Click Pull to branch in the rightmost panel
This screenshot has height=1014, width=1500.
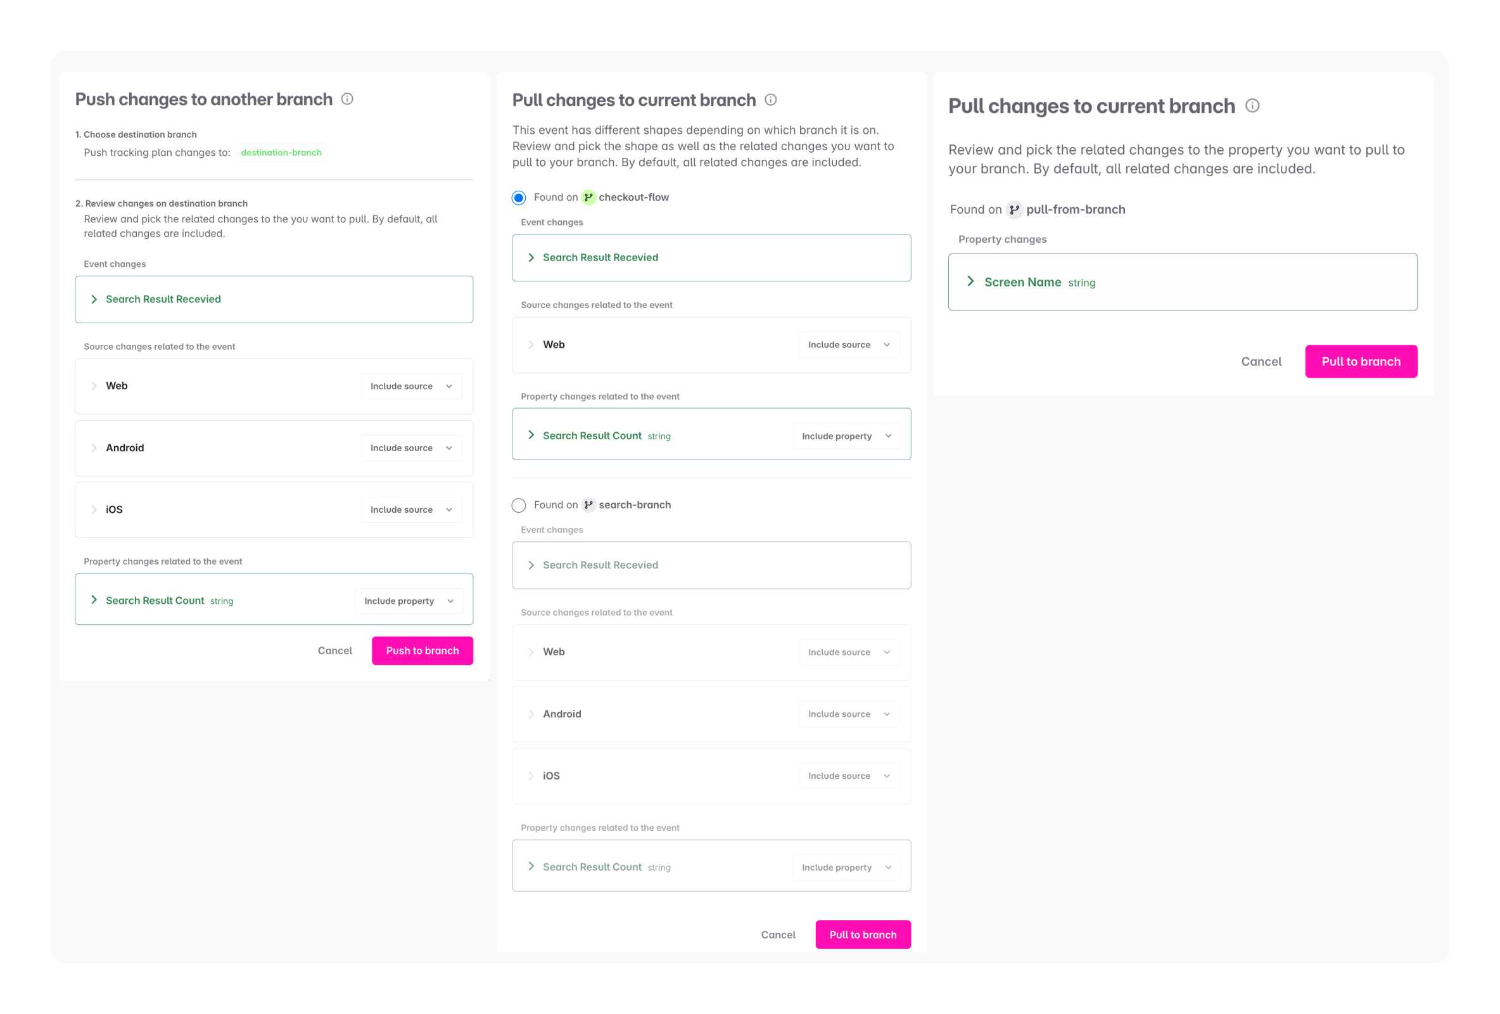tap(1361, 361)
